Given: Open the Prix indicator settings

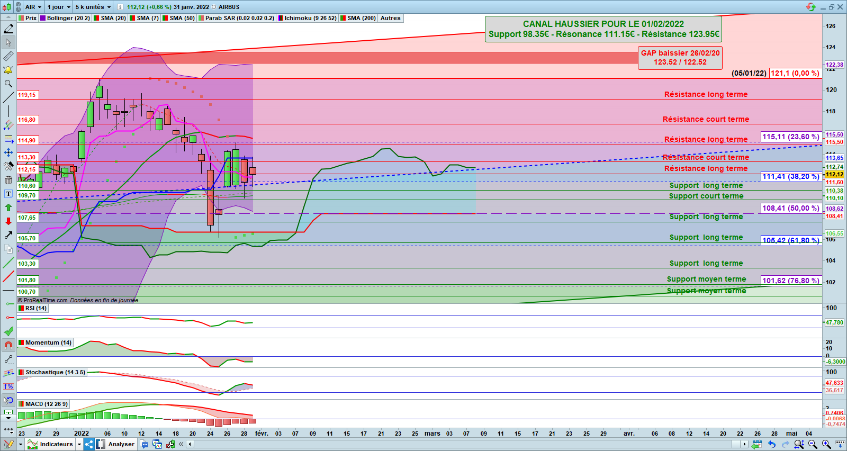Looking at the screenshot, I should (28, 18).
